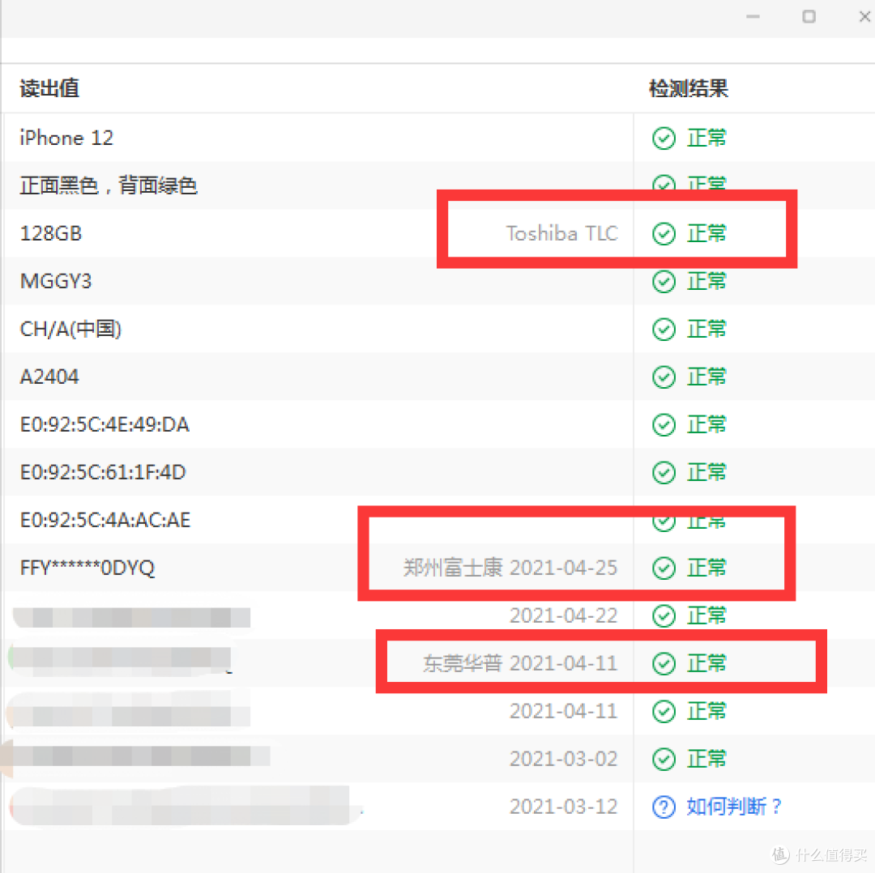Close the window

click(864, 17)
